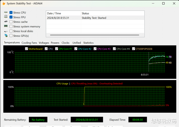Enable Stress system memory checkbox
Screen dimensions: 179x127
pos(11,26)
